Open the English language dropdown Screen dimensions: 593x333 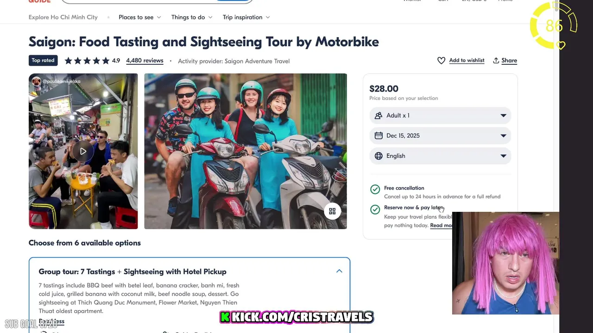[x=503, y=156]
